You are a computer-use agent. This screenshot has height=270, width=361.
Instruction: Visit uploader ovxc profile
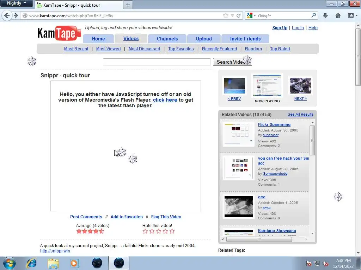[x=267, y=207]
